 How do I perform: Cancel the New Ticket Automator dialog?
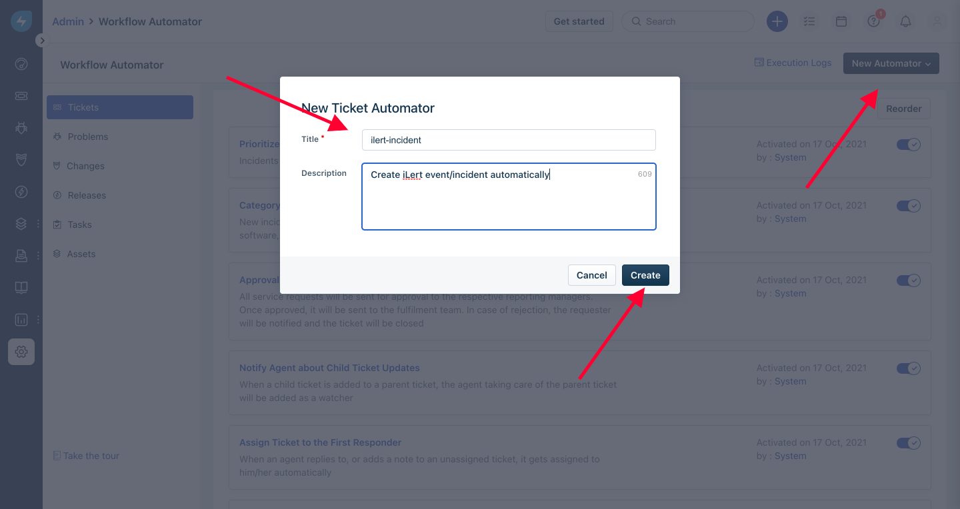[x=591, y=275]
